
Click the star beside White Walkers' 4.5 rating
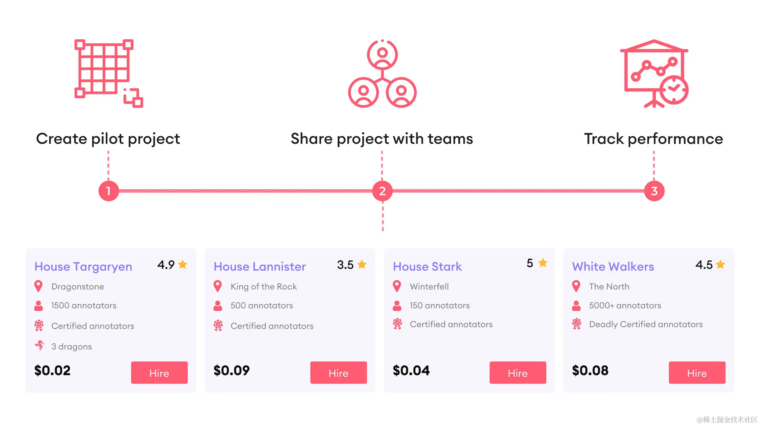tap(720, 265)
